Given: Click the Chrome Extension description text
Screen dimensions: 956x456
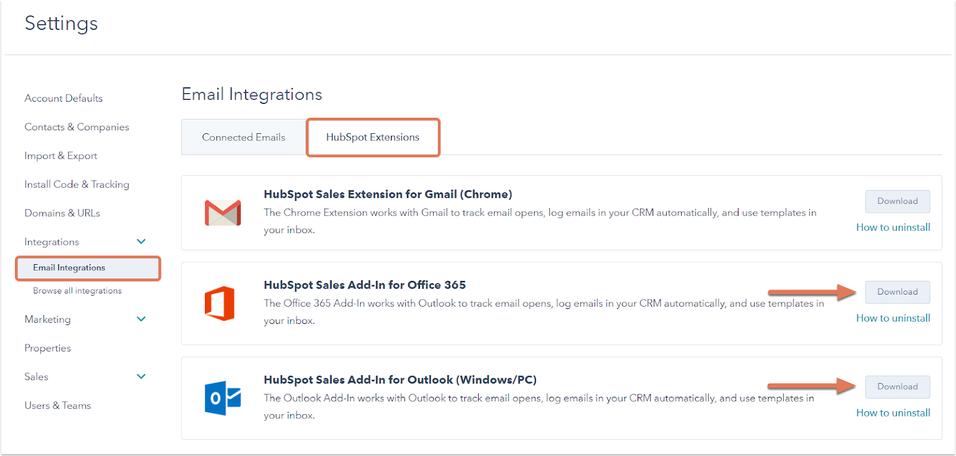Looking at the screenshot, I should click(540, 221).
